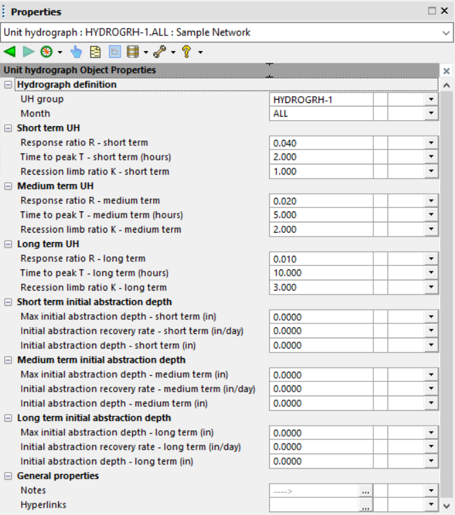Click the Month field showing ALL

321,114
